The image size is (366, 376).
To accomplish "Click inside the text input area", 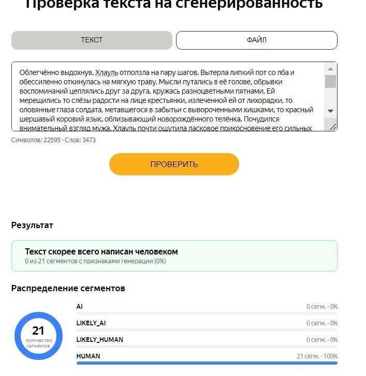I will tap(168, 96).
